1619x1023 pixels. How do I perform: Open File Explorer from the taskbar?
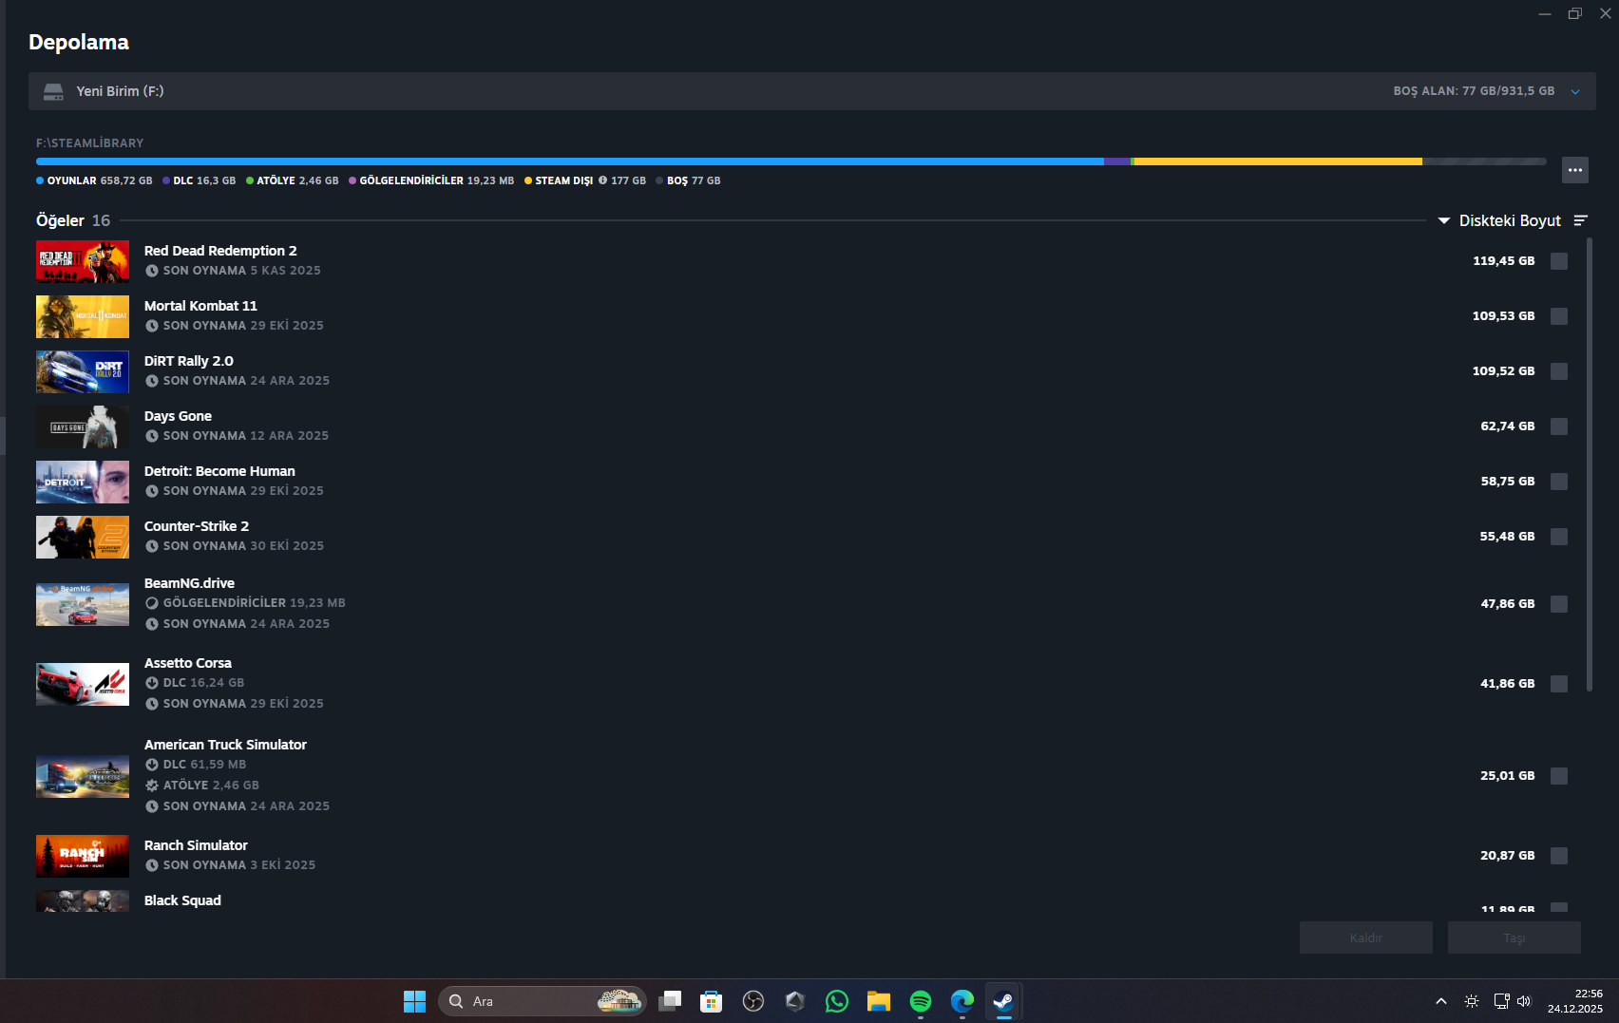pyautogui.click(x=879, y=1001)
